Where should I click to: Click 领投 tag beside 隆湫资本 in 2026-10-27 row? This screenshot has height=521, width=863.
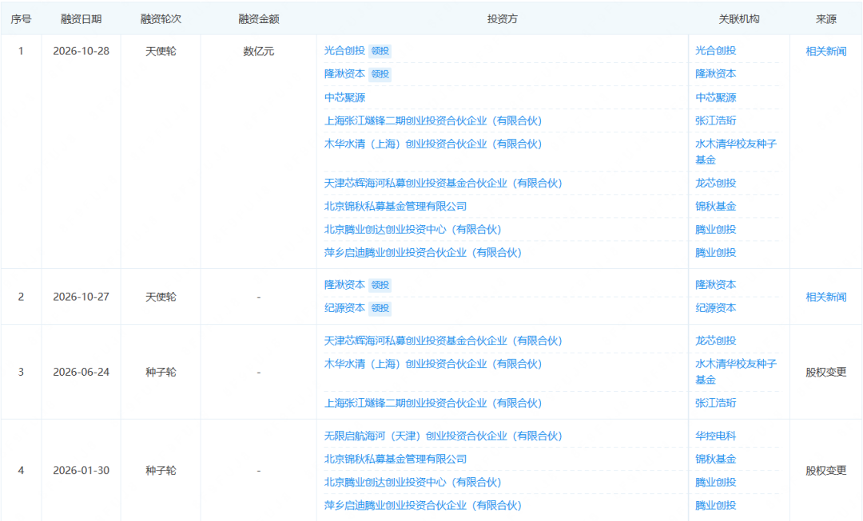tap(380, 285)
